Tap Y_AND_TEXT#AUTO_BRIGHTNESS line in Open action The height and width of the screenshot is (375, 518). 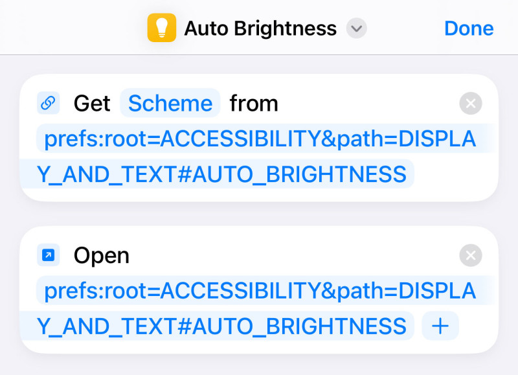pos(221,326)
